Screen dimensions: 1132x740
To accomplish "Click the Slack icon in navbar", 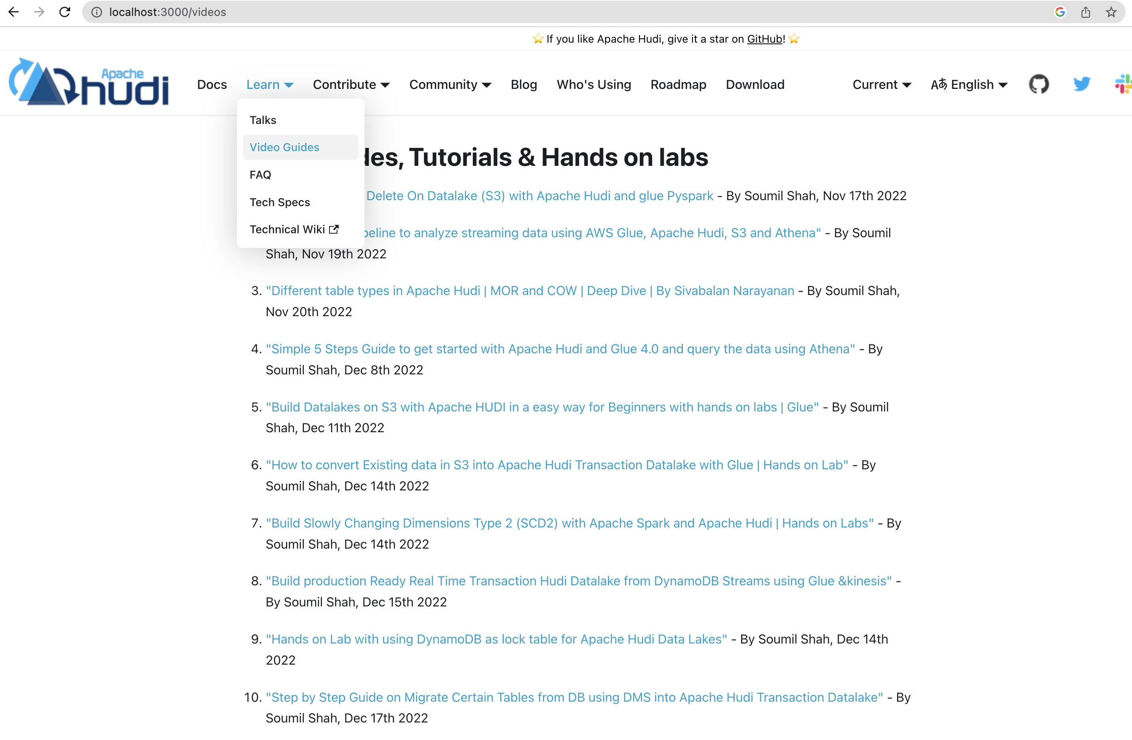I will tap(1123, 85).
